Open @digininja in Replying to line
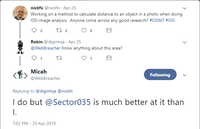 tap(46, 91)
